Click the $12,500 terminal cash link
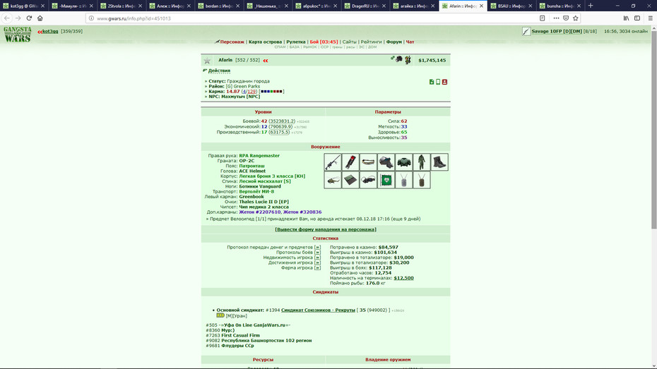The height and width of the screenshot is (369, 657). [x=403, y=278]
